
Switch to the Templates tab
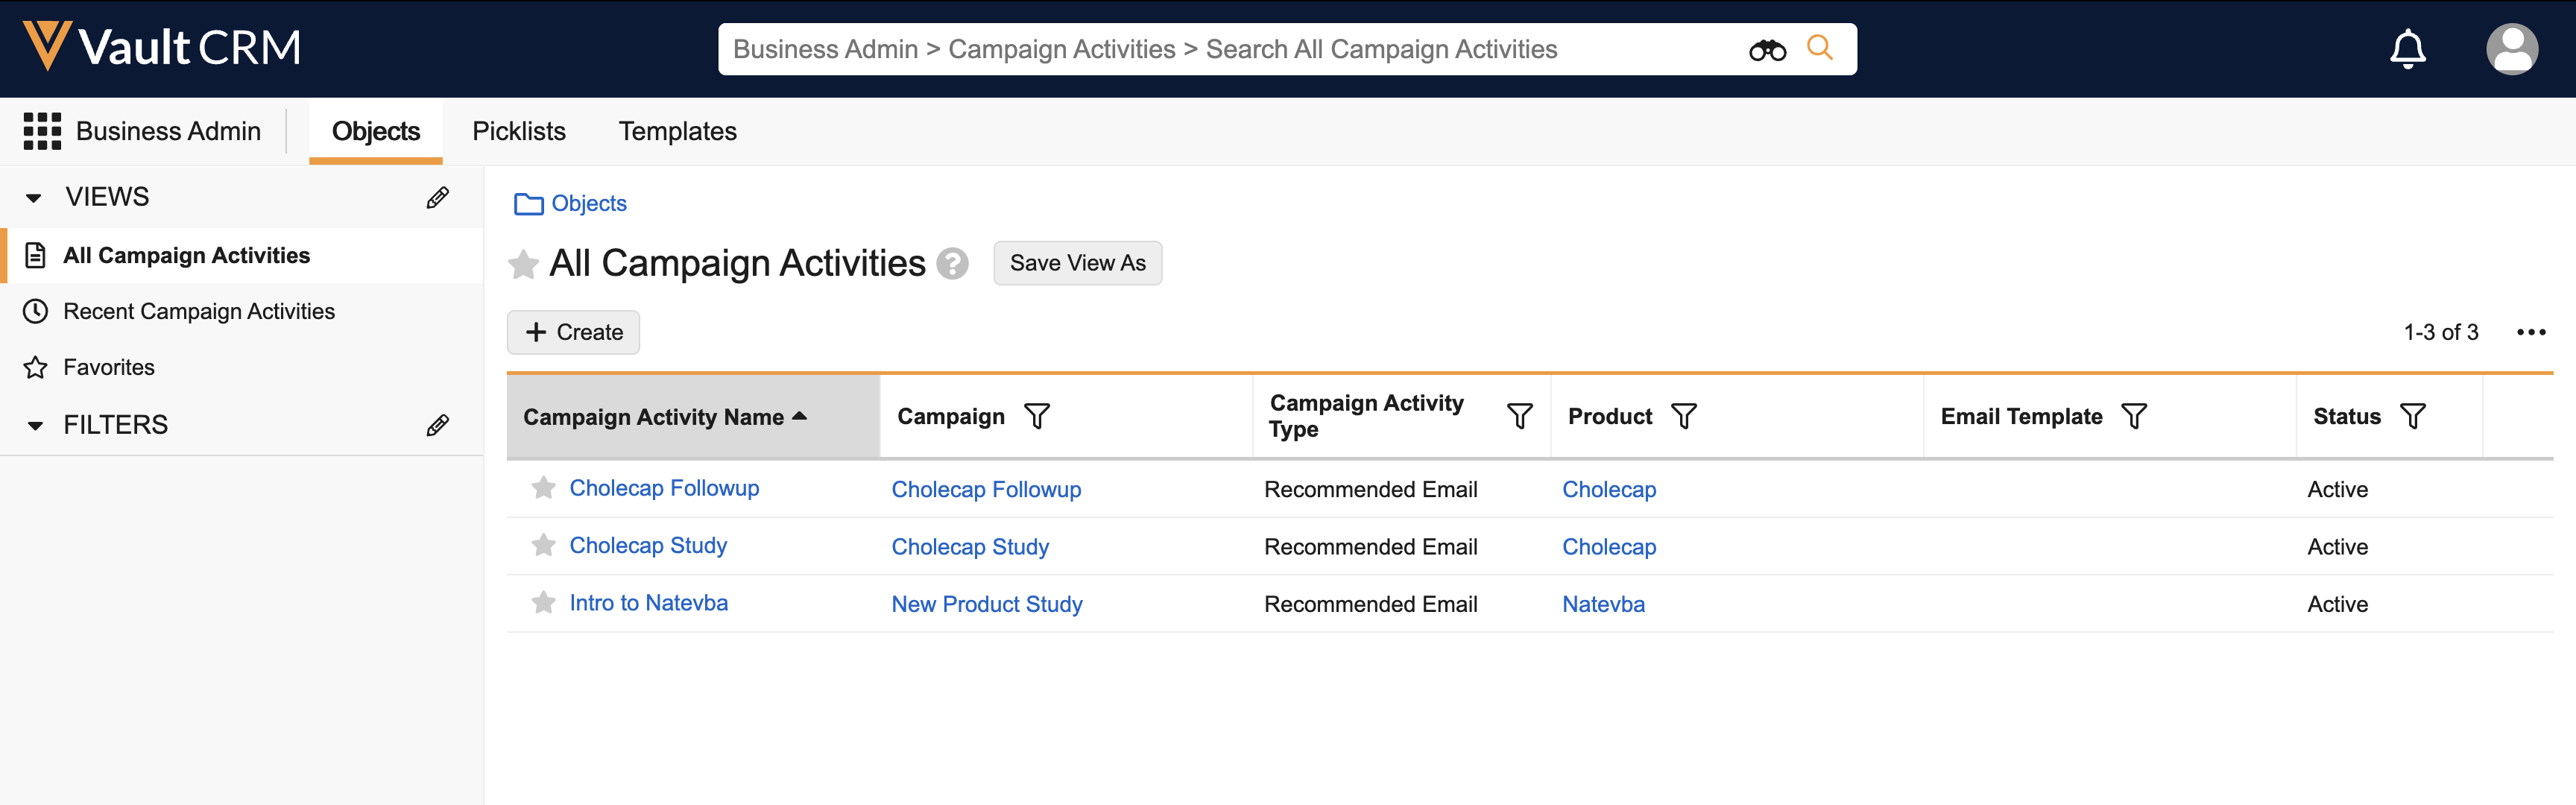(677, 131)
